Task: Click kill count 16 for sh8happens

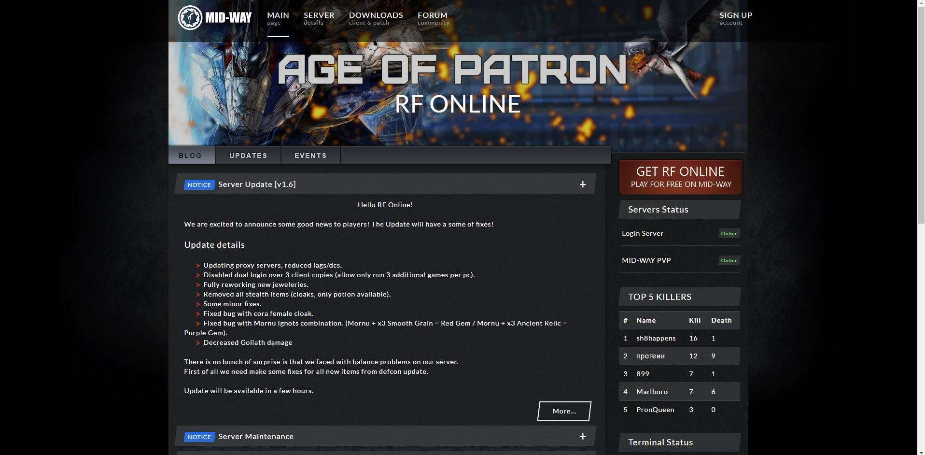Action: click(x=693, y=338)
